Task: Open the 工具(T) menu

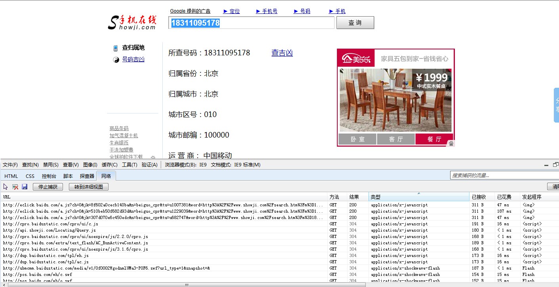Action: tap(129, 165)
